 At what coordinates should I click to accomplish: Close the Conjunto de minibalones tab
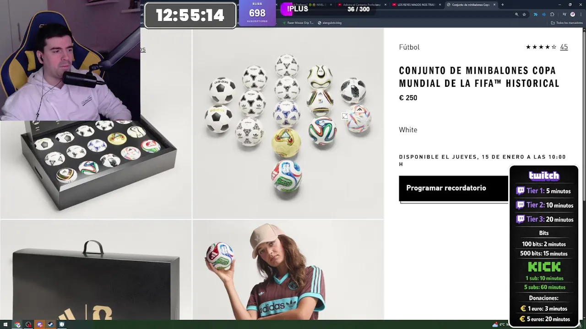pos(494,5)
